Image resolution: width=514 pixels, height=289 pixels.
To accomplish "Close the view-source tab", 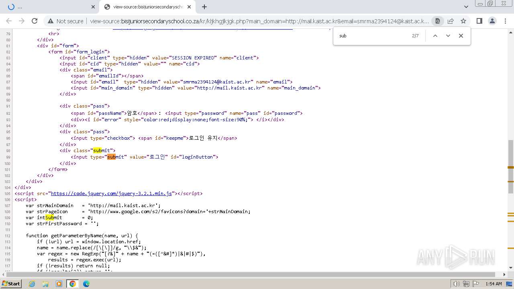I will tap(189, 7).
